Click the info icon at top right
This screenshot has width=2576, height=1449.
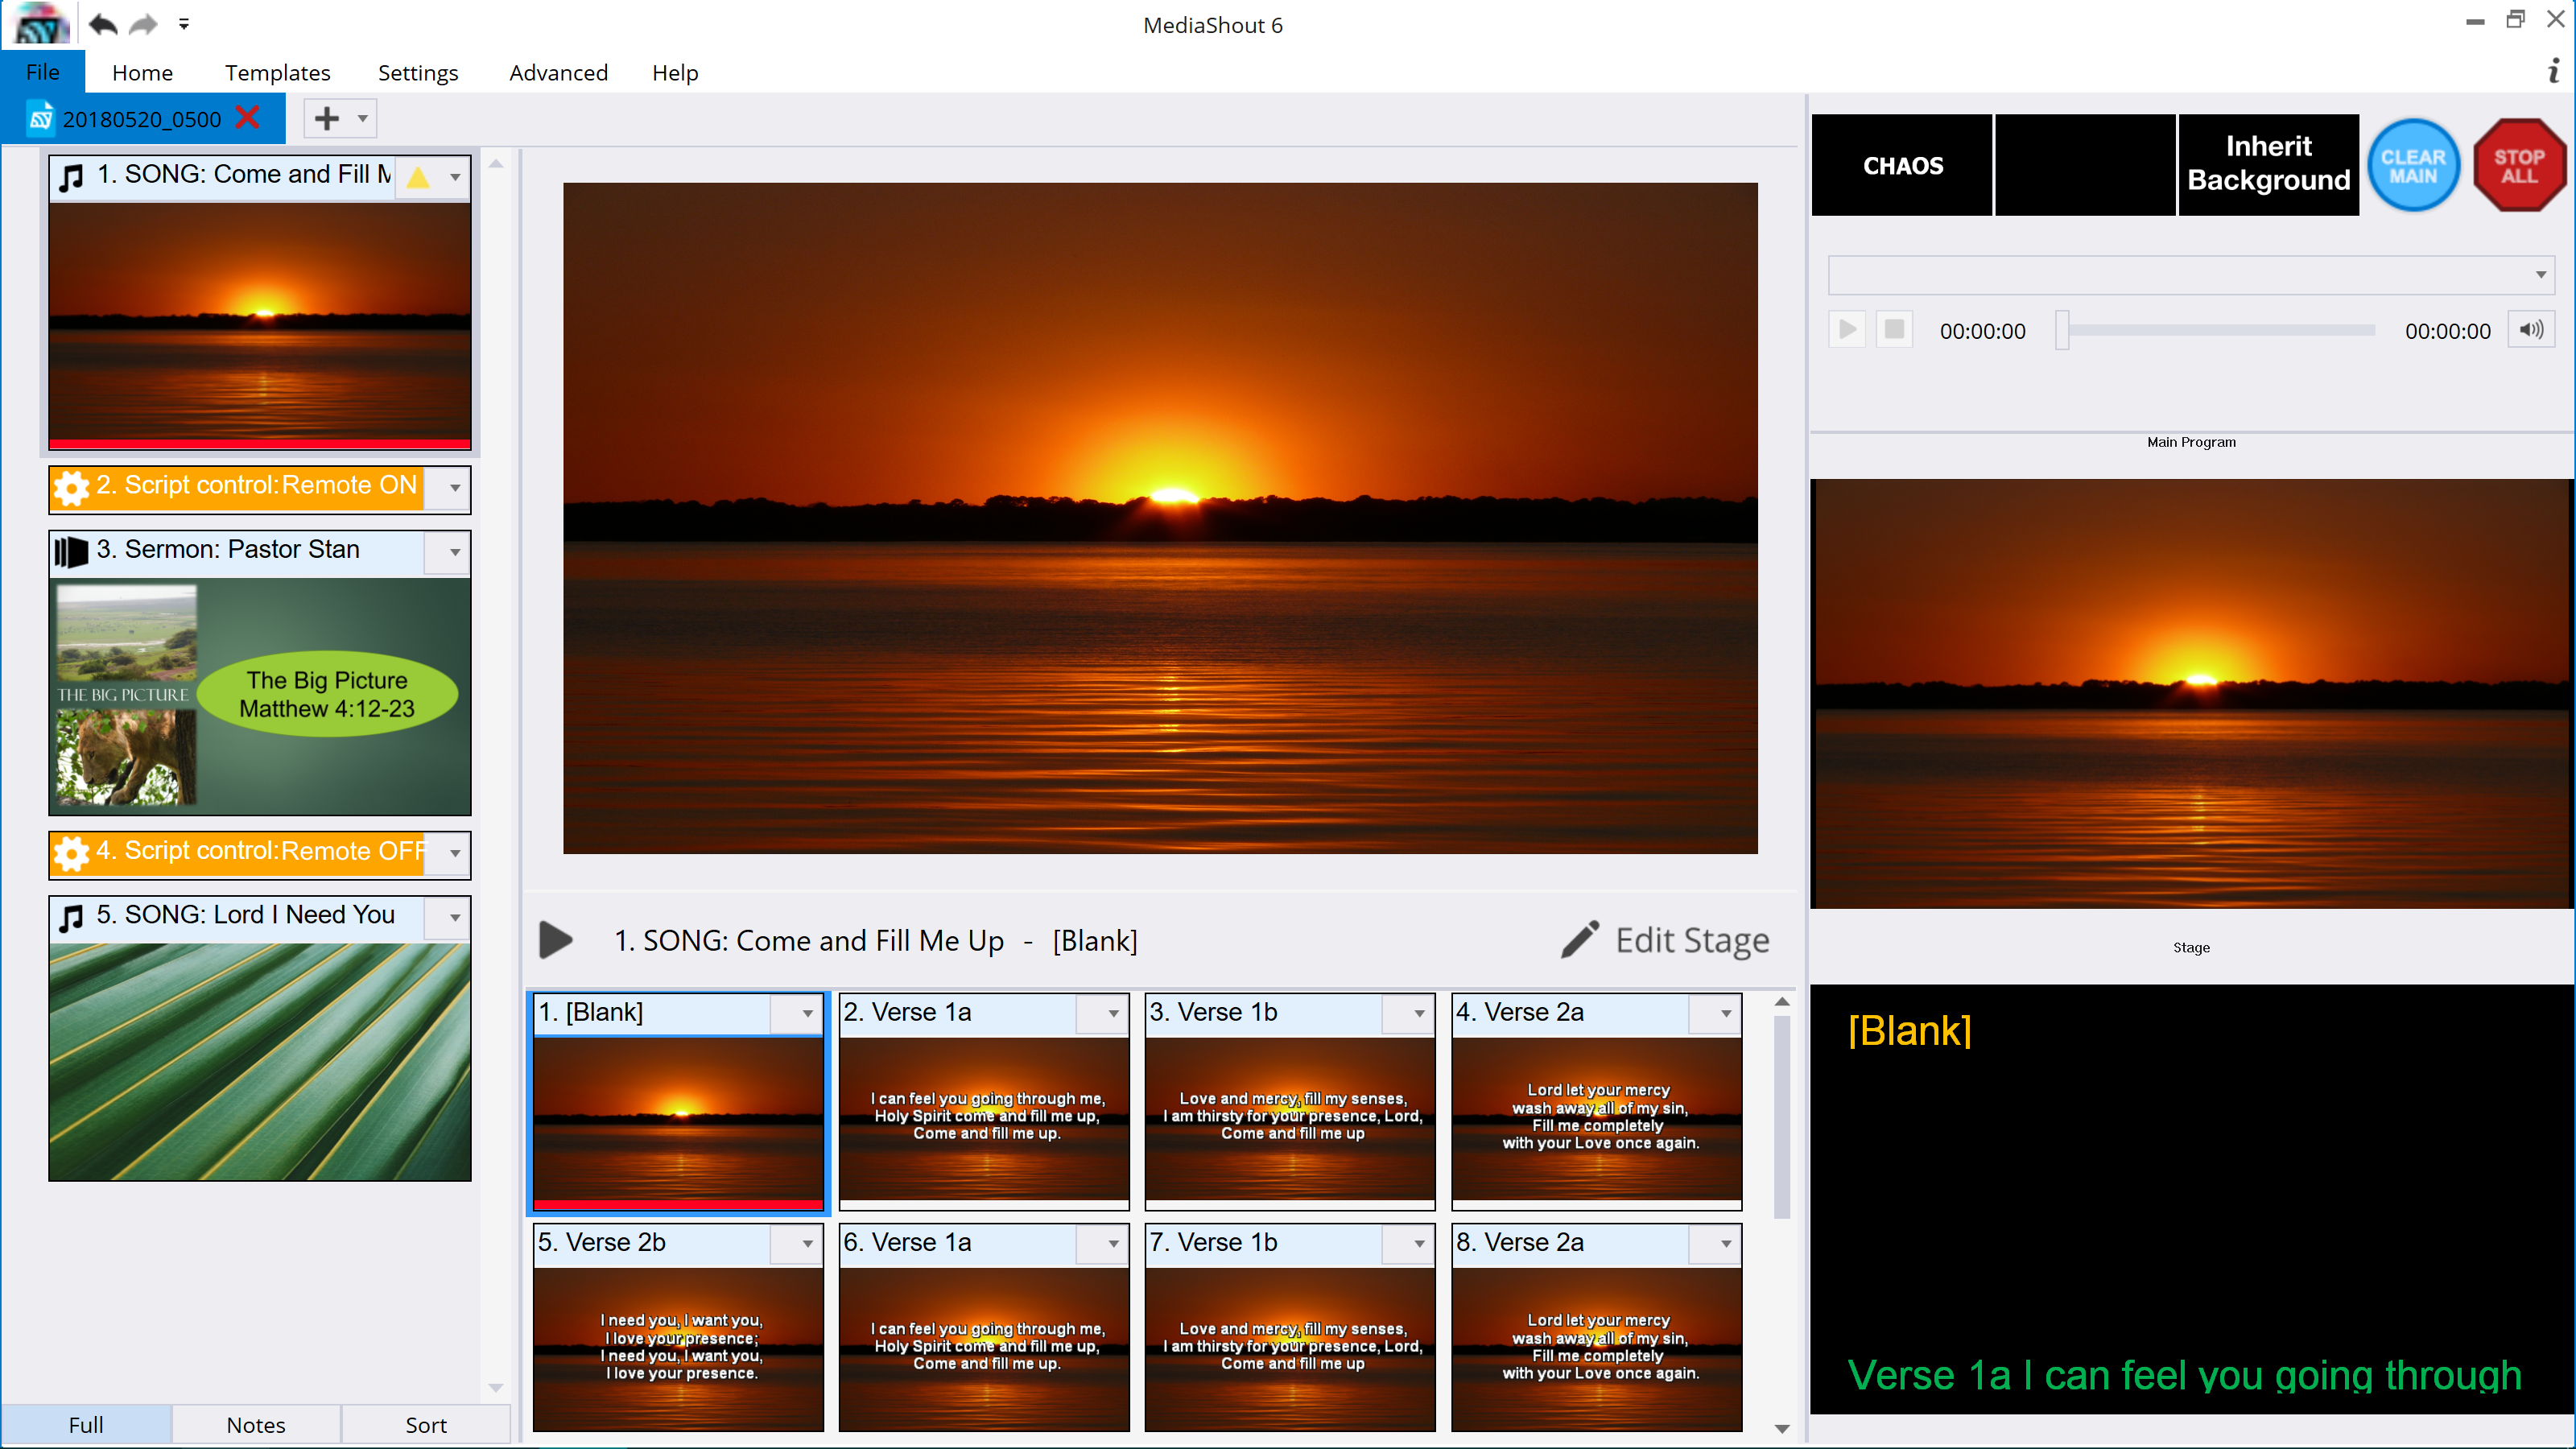click(2553, 71)
